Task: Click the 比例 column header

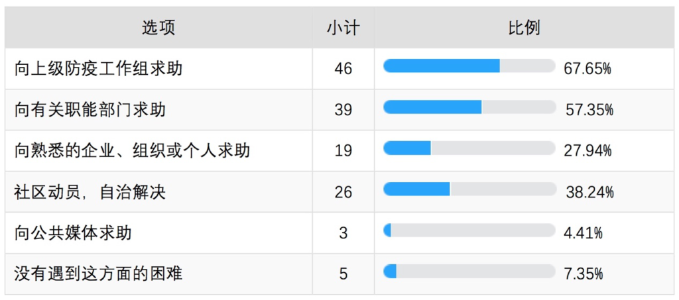Action: tap(524, 28)
